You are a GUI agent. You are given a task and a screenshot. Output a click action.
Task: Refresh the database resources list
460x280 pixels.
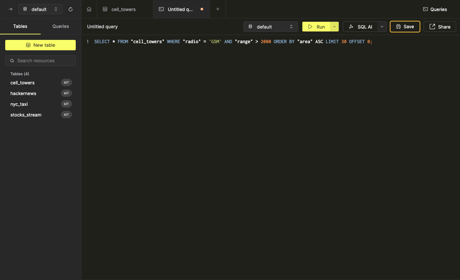pos(71,9)
